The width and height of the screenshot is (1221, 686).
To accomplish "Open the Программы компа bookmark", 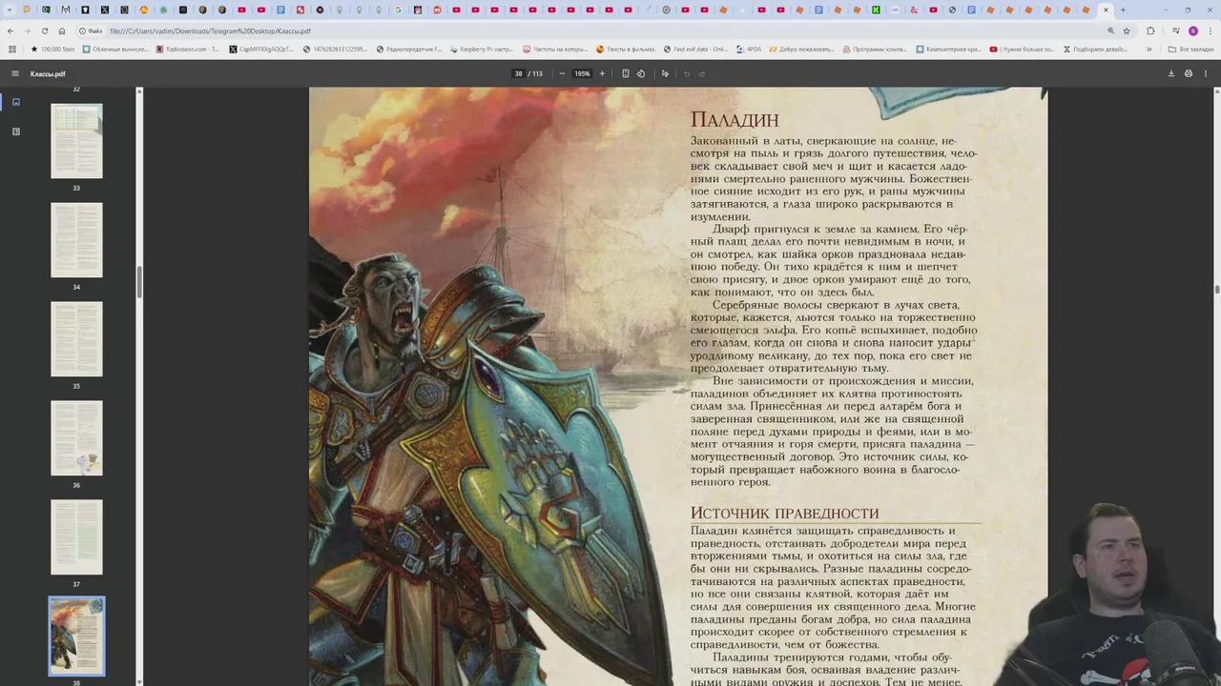I will click(875, 49).
